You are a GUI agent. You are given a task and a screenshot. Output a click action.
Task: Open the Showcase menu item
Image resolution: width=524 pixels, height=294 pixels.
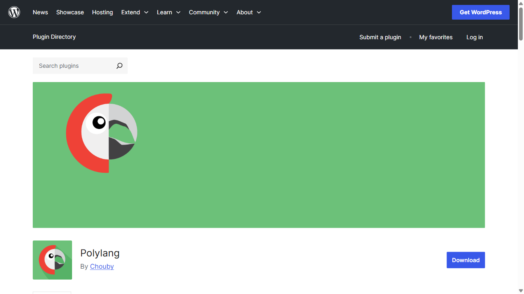70,12
